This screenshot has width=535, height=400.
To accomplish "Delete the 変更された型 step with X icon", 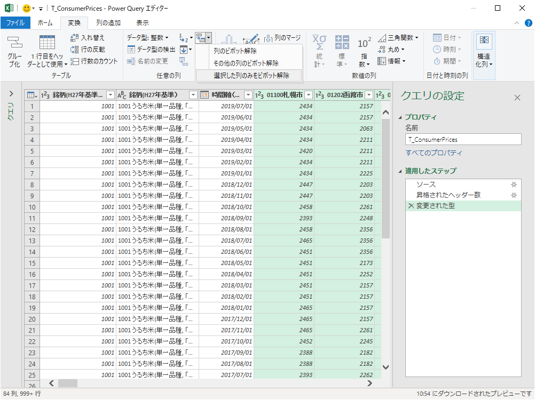I will point(410,206).
